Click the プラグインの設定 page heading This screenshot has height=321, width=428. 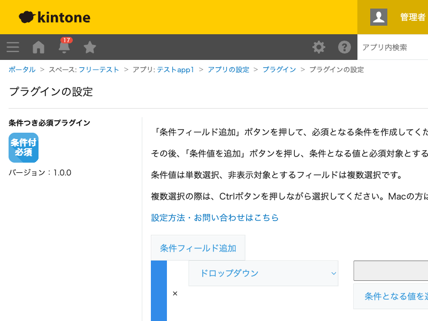click(x=51, y=91)
